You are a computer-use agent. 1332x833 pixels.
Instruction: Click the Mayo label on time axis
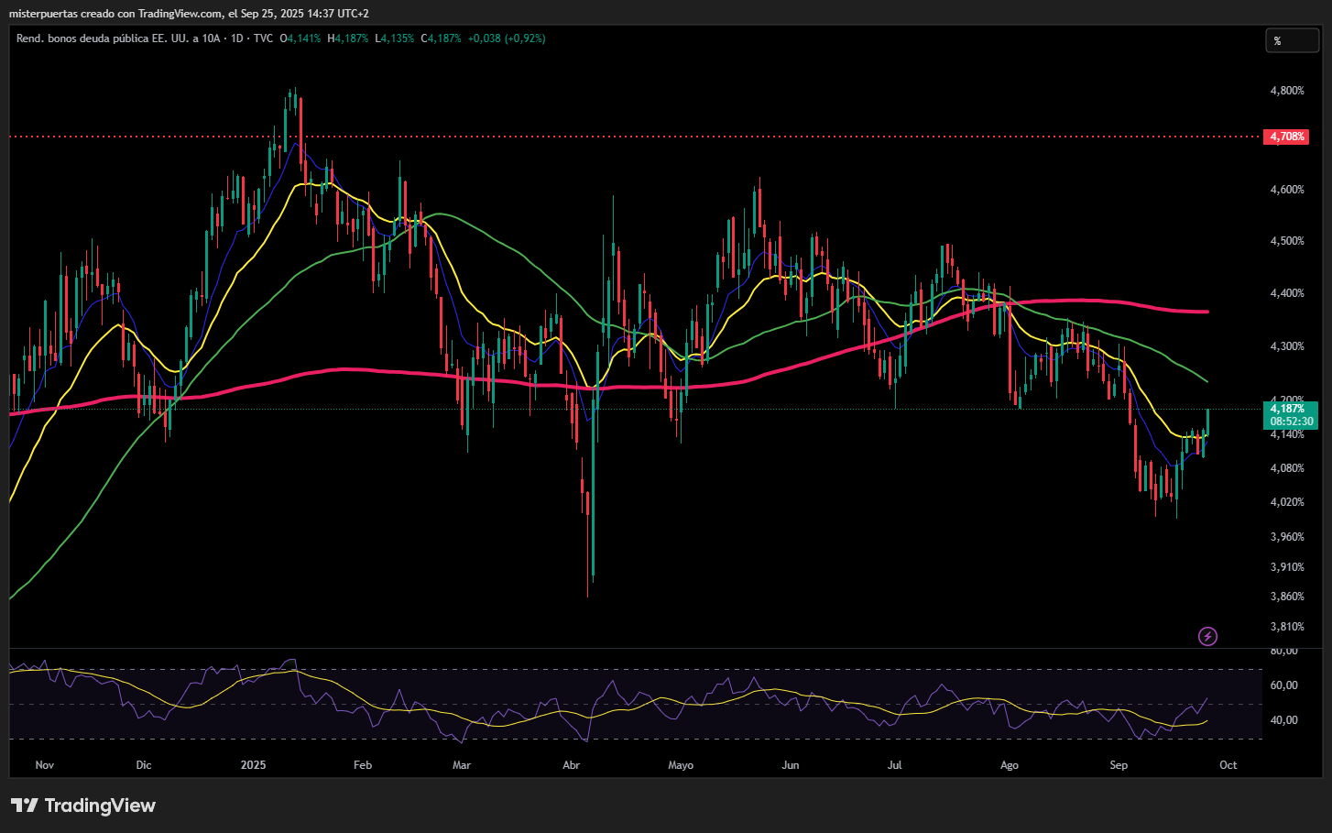tap(681, 765)
